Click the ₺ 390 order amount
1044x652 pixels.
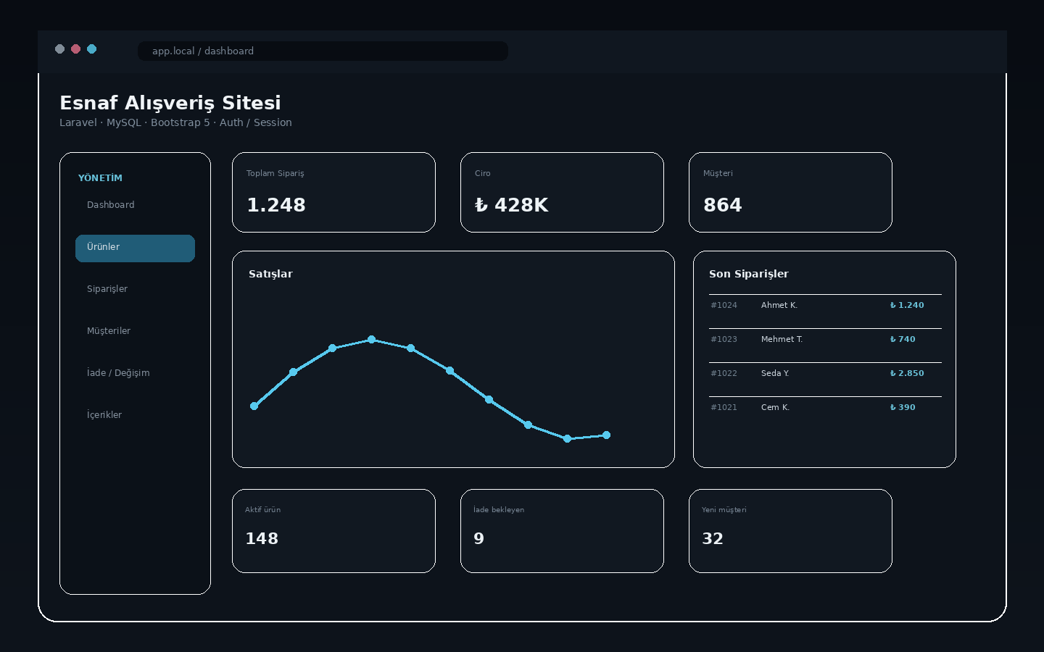pos(903,408)
